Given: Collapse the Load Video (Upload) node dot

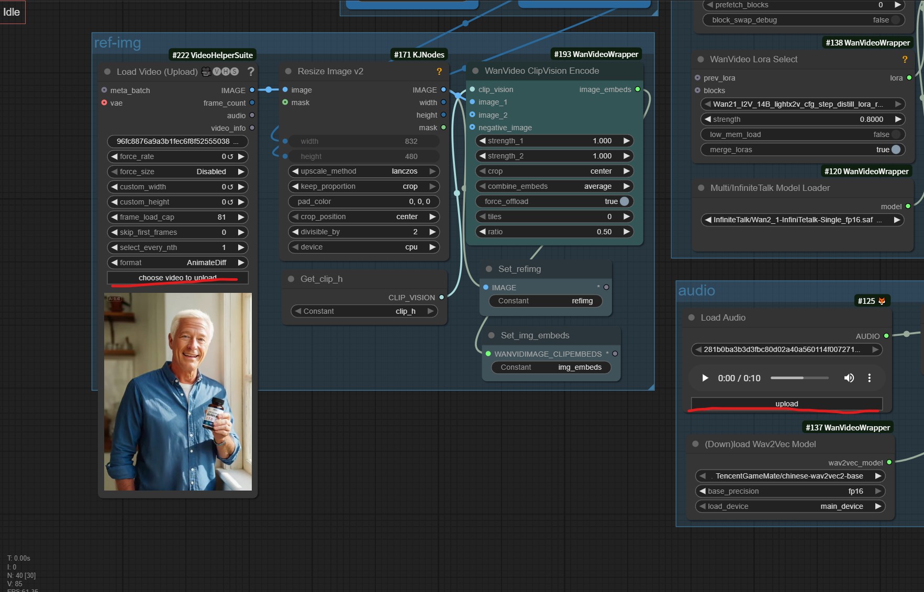Looking at the screenshot, I should (107, 72).
